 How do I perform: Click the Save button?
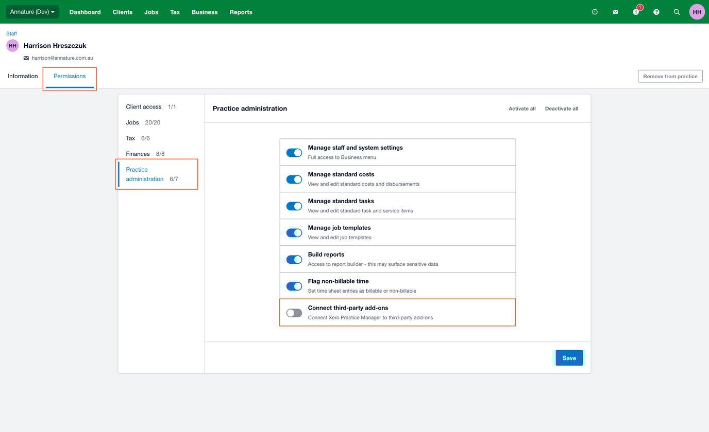[569, 358]
